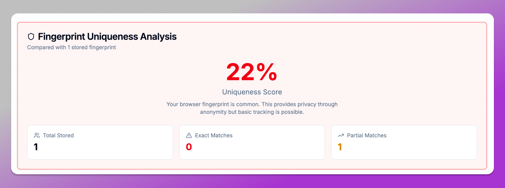Viewport: 505px width, 188px height.
Task: Click the 'Partial Matches' label
Action: pos(367,135)
